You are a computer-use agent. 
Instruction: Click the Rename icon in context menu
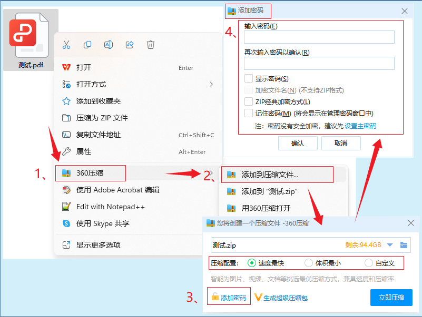click(109, 45)
